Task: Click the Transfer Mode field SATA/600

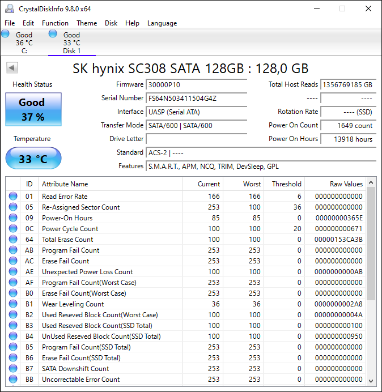Action: pos(196,125)
